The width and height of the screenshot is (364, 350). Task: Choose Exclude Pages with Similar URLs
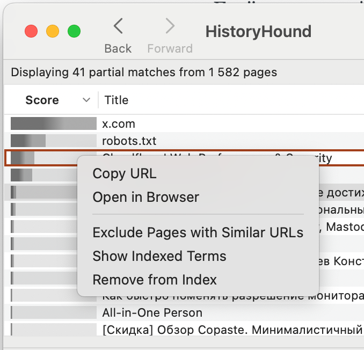click(x=198, y=232)
